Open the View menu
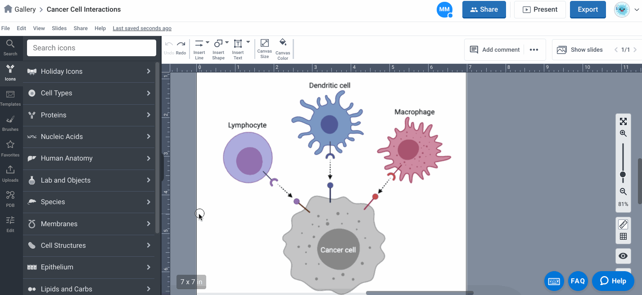Viewport: 642px width, 295px height. point(39,28)
